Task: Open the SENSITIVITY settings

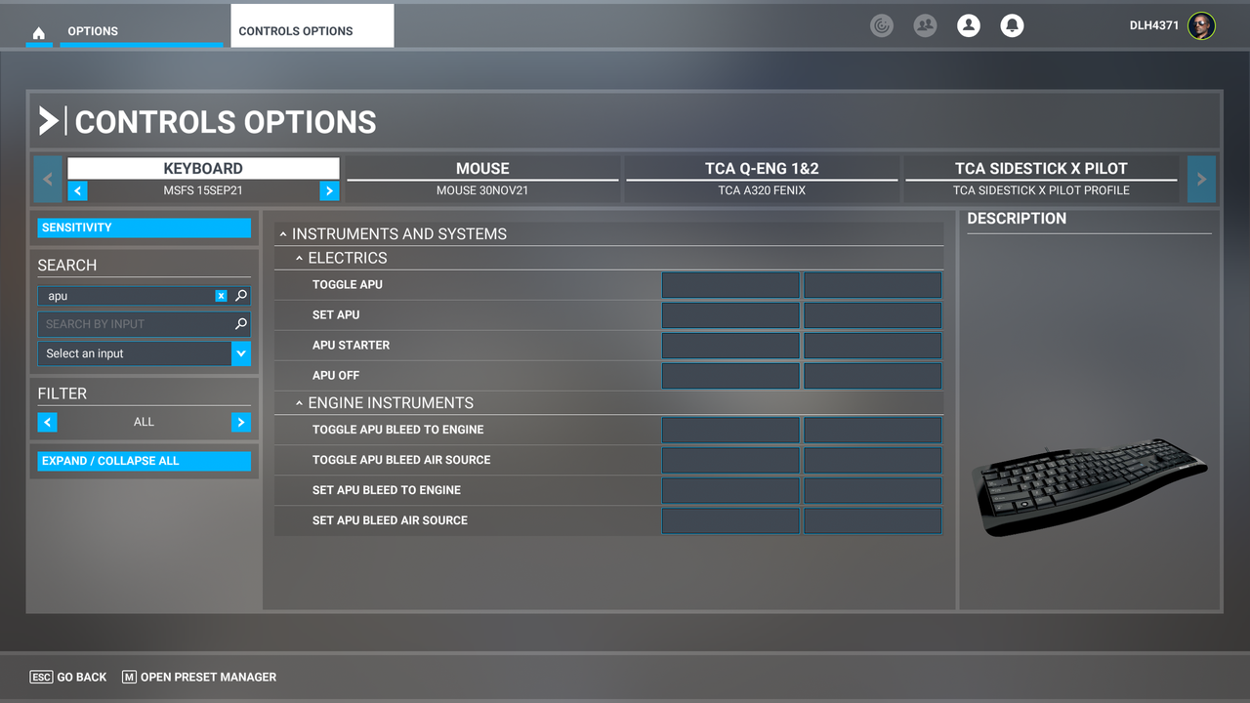Action: pos(144,227)
